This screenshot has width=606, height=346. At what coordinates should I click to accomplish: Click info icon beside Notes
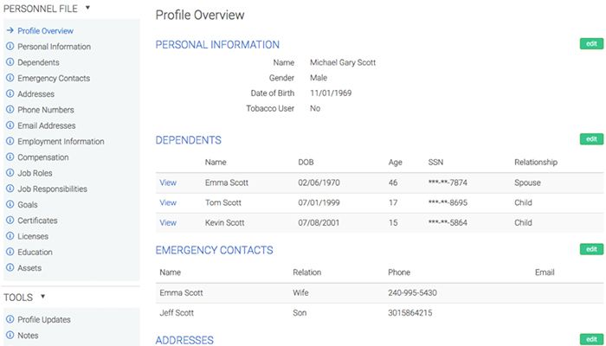(x=10, y=336)
